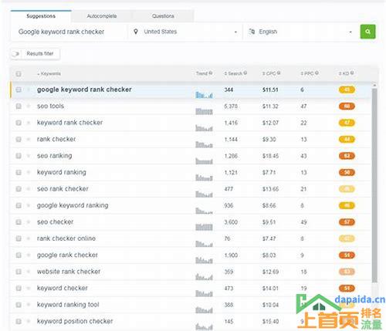Star the seo rank checker row

point(29,189)
